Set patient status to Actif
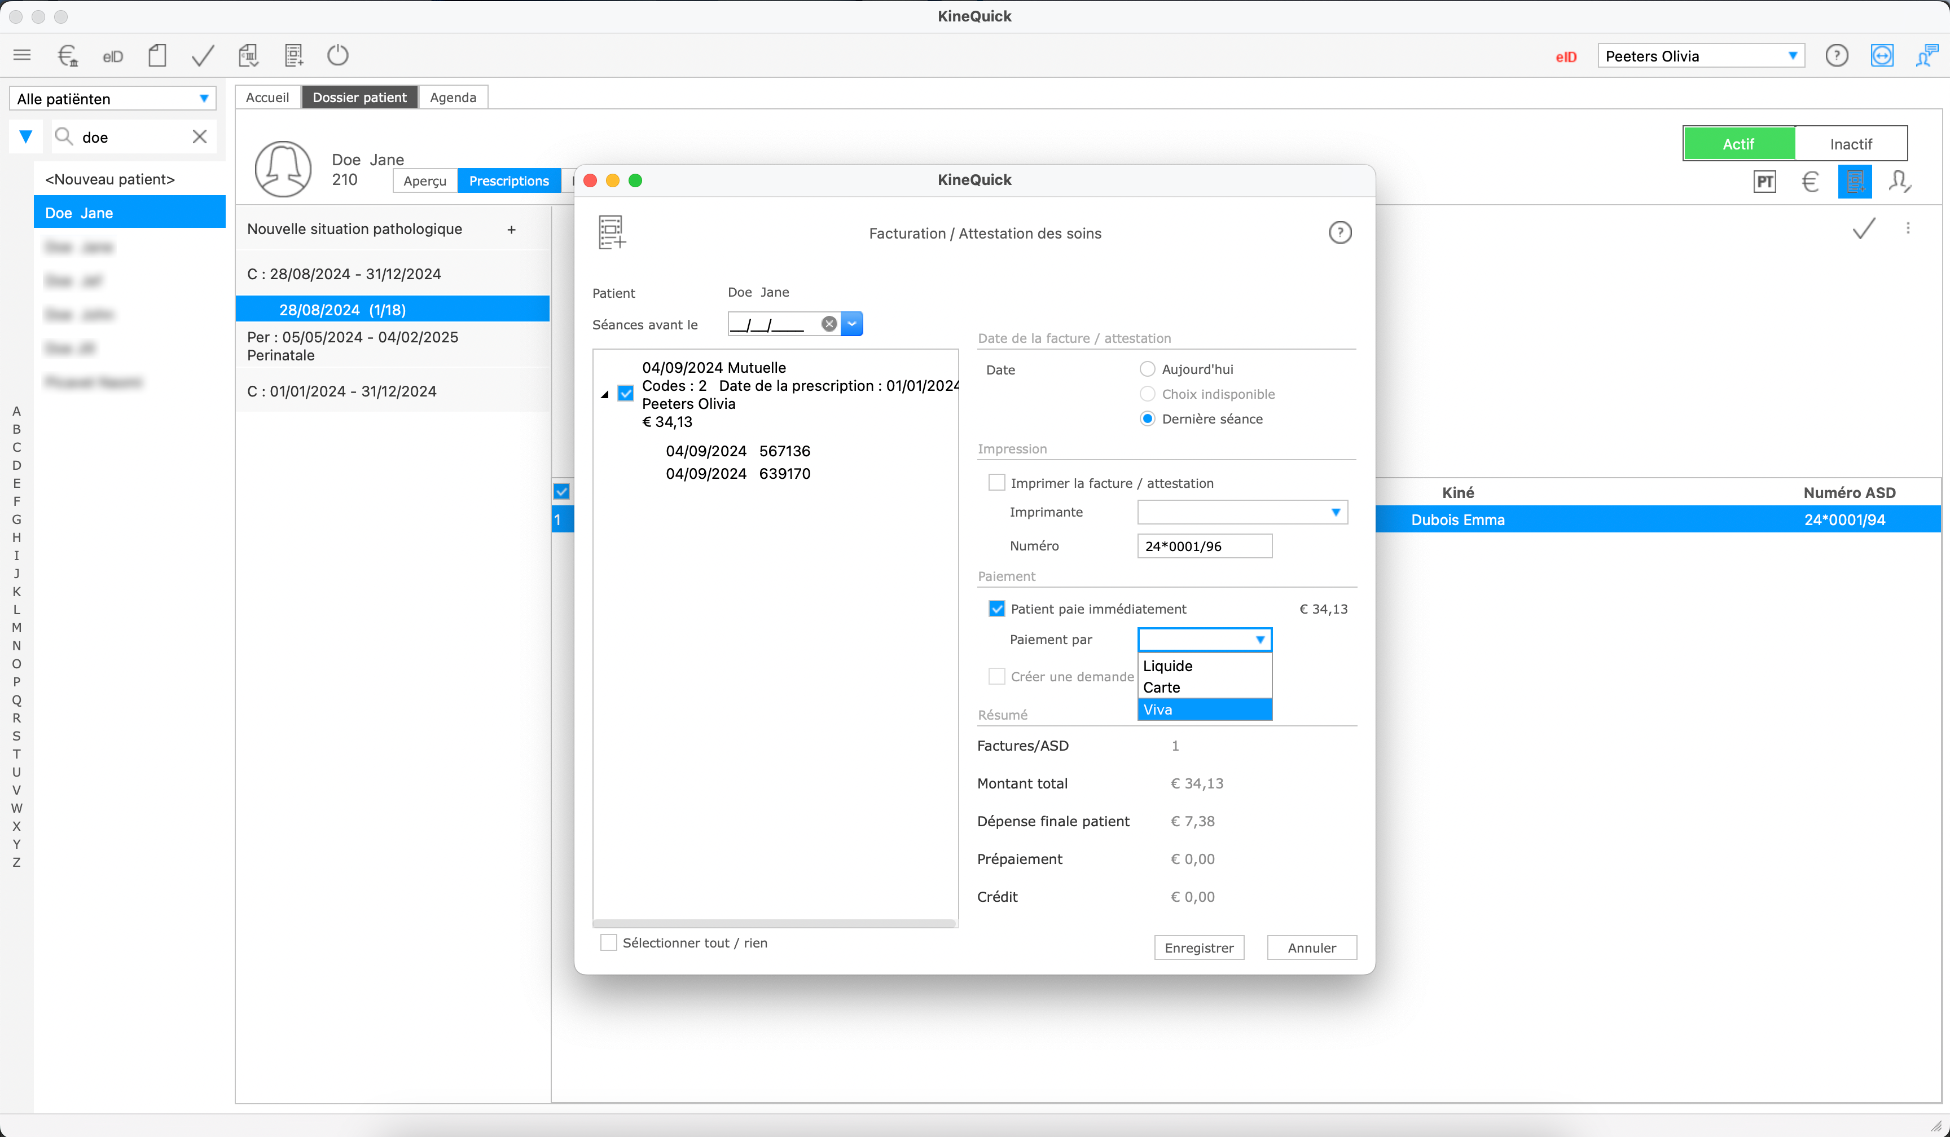This screenshot has width=1950, height=1137. (1739, 144)
